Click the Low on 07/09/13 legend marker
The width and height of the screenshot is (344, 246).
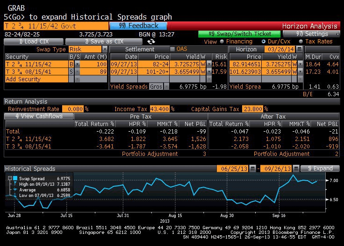tap(15, 196)
